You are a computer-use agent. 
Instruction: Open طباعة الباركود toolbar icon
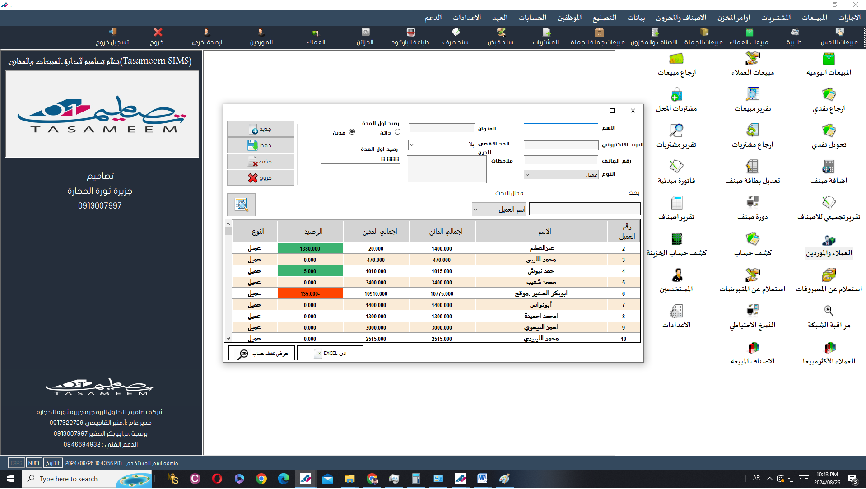[410, 37]
